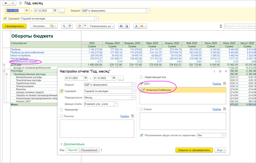Image resolution: width=256 pixels, height=163 pixels.
Task: Paste from clipboard icon next to ЦФО Подбор
Action: 224,83
